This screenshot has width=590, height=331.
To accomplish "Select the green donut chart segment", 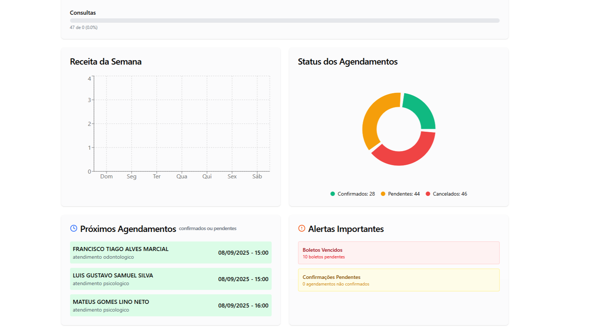I will (420, 110).
